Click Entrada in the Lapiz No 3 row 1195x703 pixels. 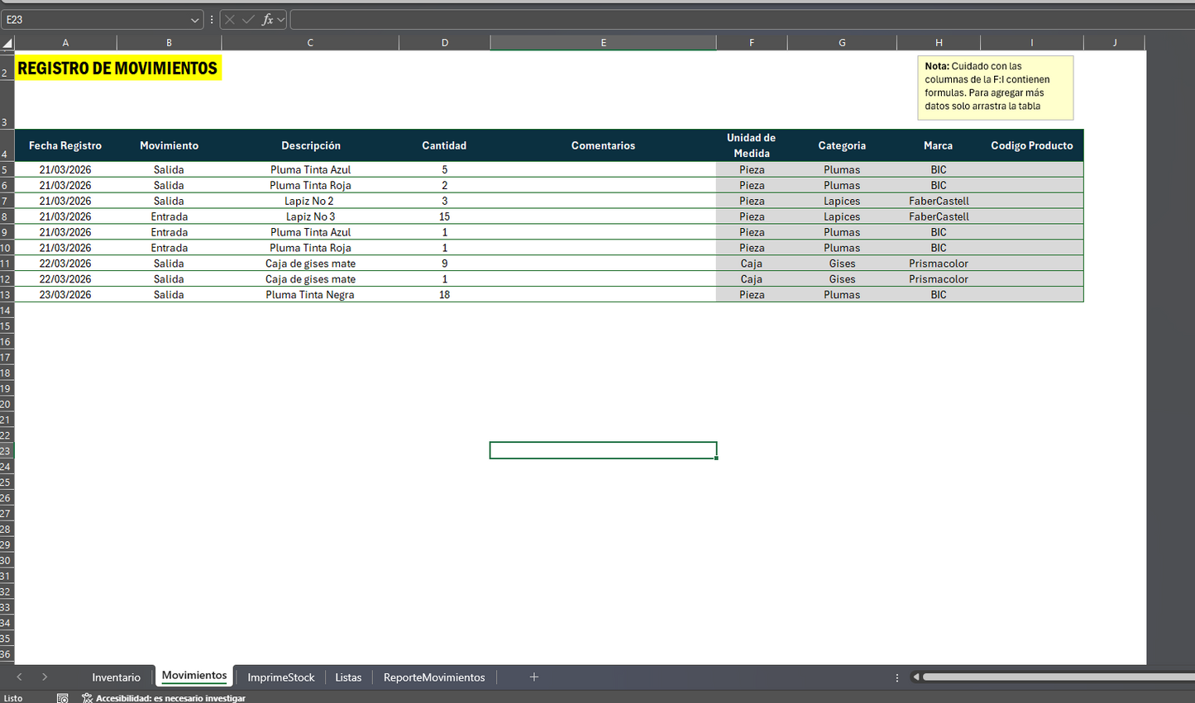[x=169, y=216]
